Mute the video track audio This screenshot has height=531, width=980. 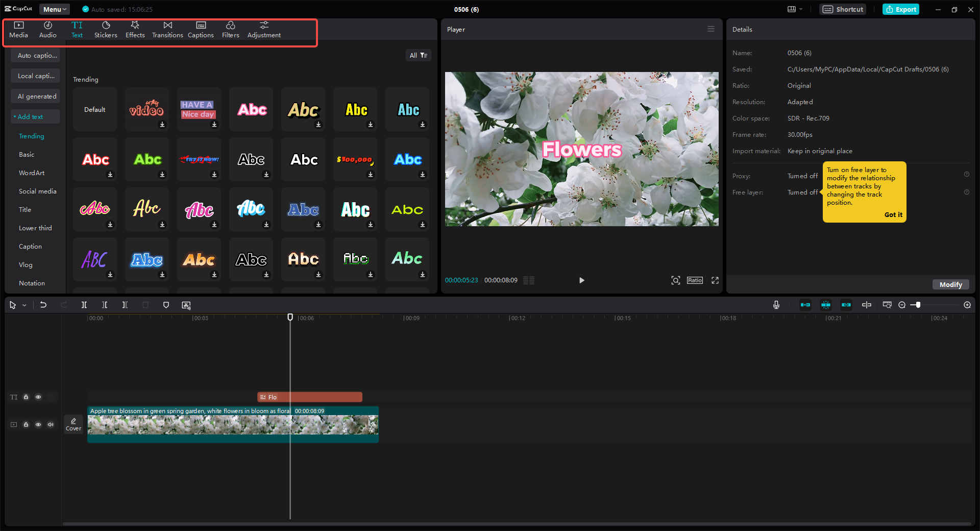coord(50,424)
